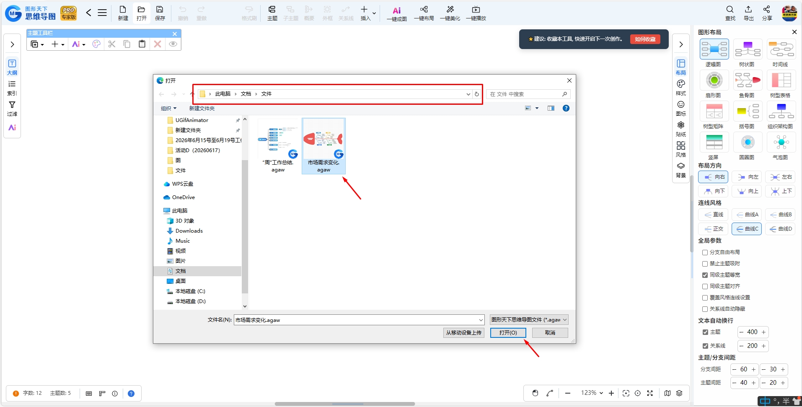Screen dimensions: 802x407
Task: Expand the 组织 dropdown in the dialog
Action: click(x=168, y=109)
